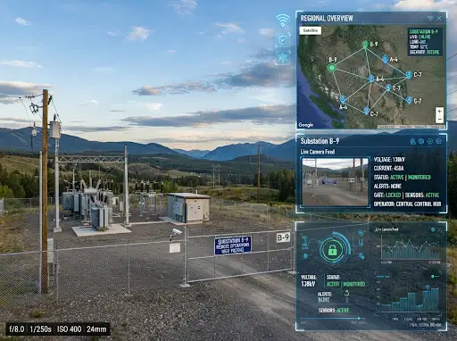The image size is (457, 341).
Task: Zoom out on the map with the minus button
Action: (x=439, y=119)
